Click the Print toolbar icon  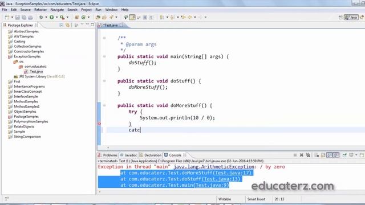(x=30, y=18)
